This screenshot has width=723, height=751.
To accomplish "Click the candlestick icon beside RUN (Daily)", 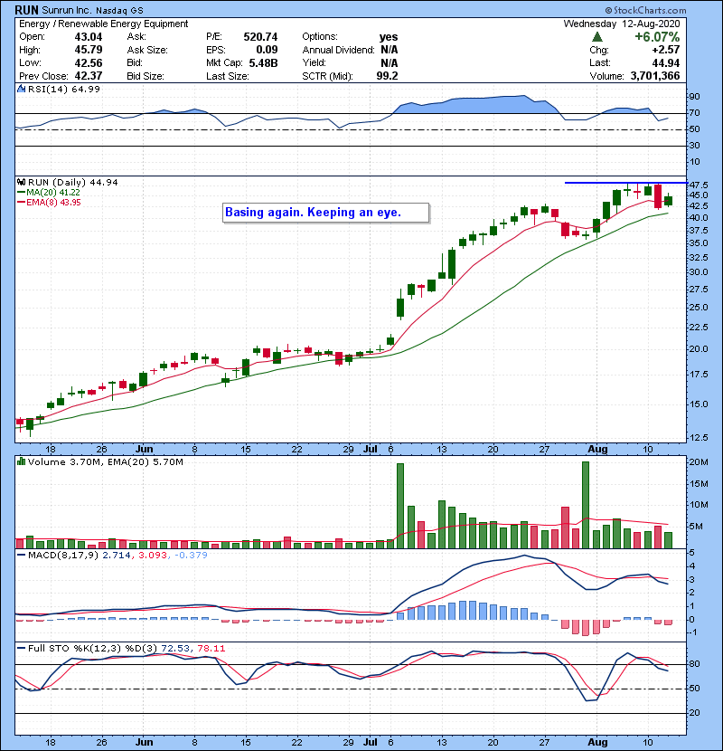I will click(x=21, y=182).
